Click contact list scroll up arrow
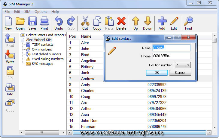 pyautogui.click(x=214, y=35)
